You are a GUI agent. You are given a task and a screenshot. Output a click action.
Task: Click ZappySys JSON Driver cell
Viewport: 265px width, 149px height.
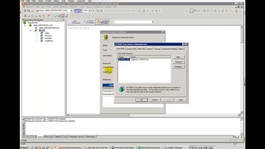140,60
